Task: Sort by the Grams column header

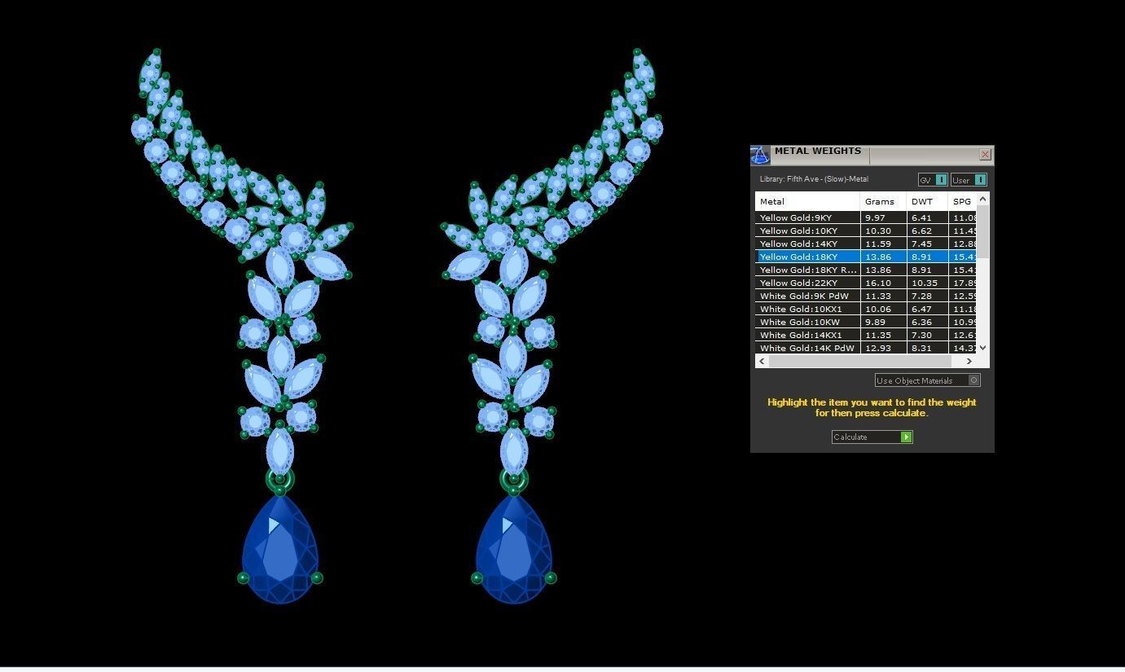Action: tap(883, 201)
